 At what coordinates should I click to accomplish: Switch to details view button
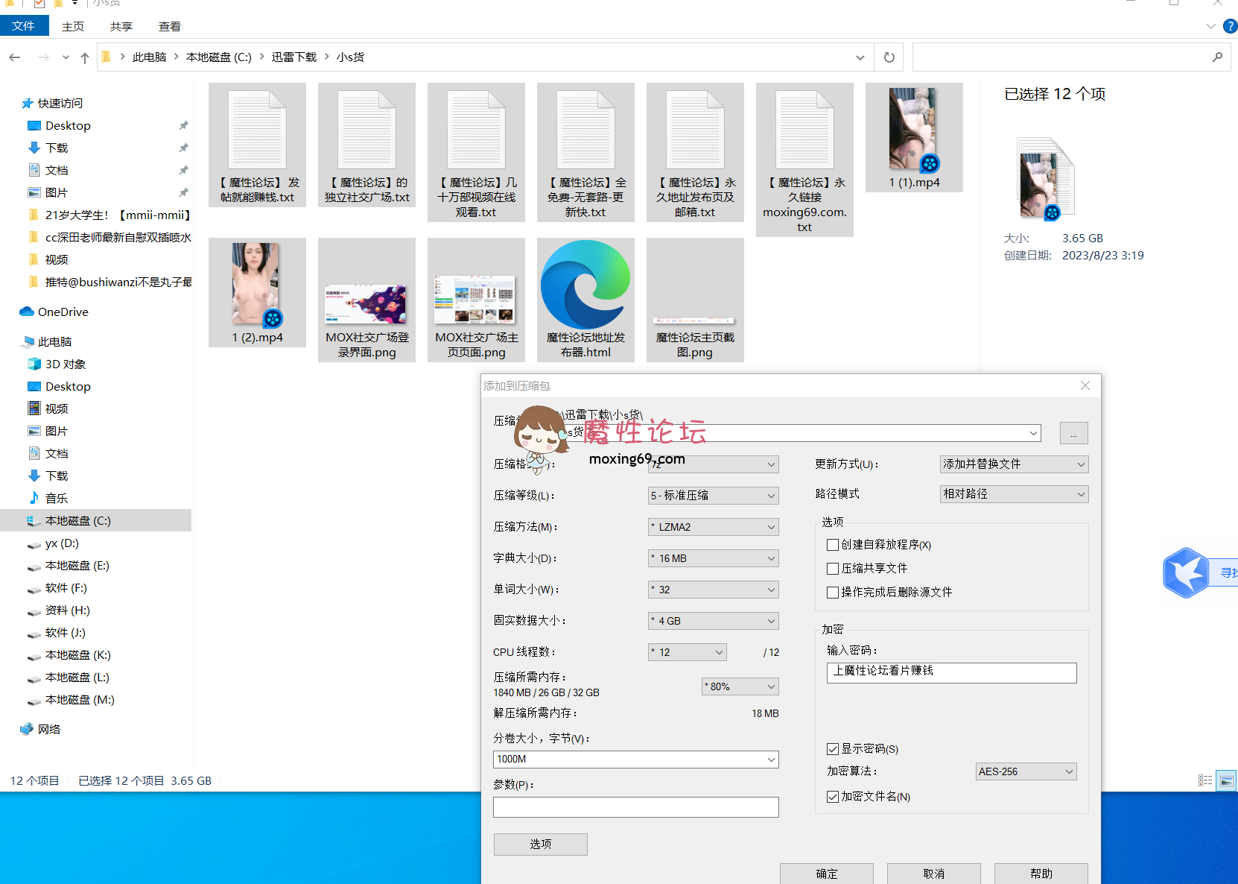tap(1204, 780)
